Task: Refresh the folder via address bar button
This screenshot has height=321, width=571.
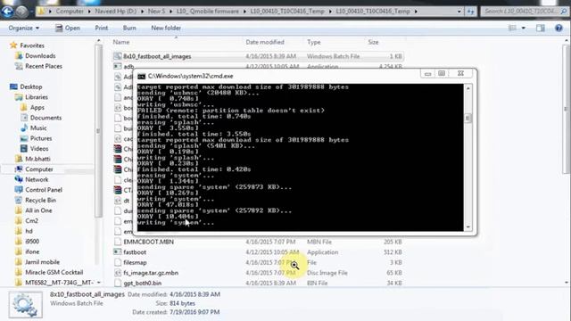Action: (x=471, y=12)
